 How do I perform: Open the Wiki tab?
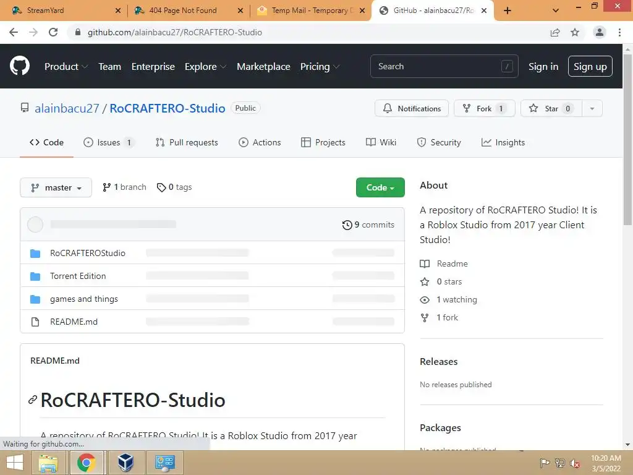(x=381, y=143)
